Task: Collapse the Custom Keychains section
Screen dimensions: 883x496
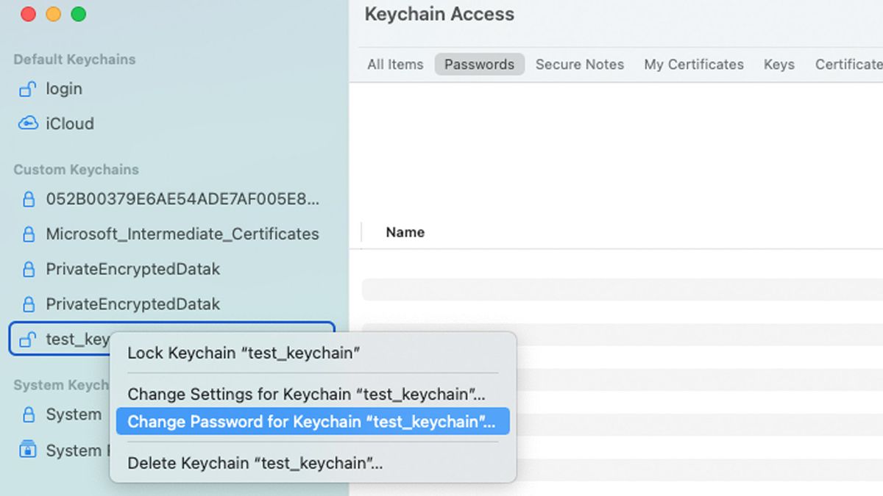Action: pyautogui.click(x=75, y=170)
